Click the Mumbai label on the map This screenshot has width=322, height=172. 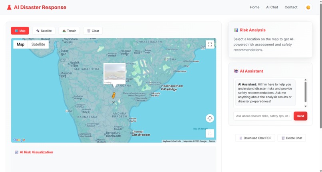click(66, 74)
